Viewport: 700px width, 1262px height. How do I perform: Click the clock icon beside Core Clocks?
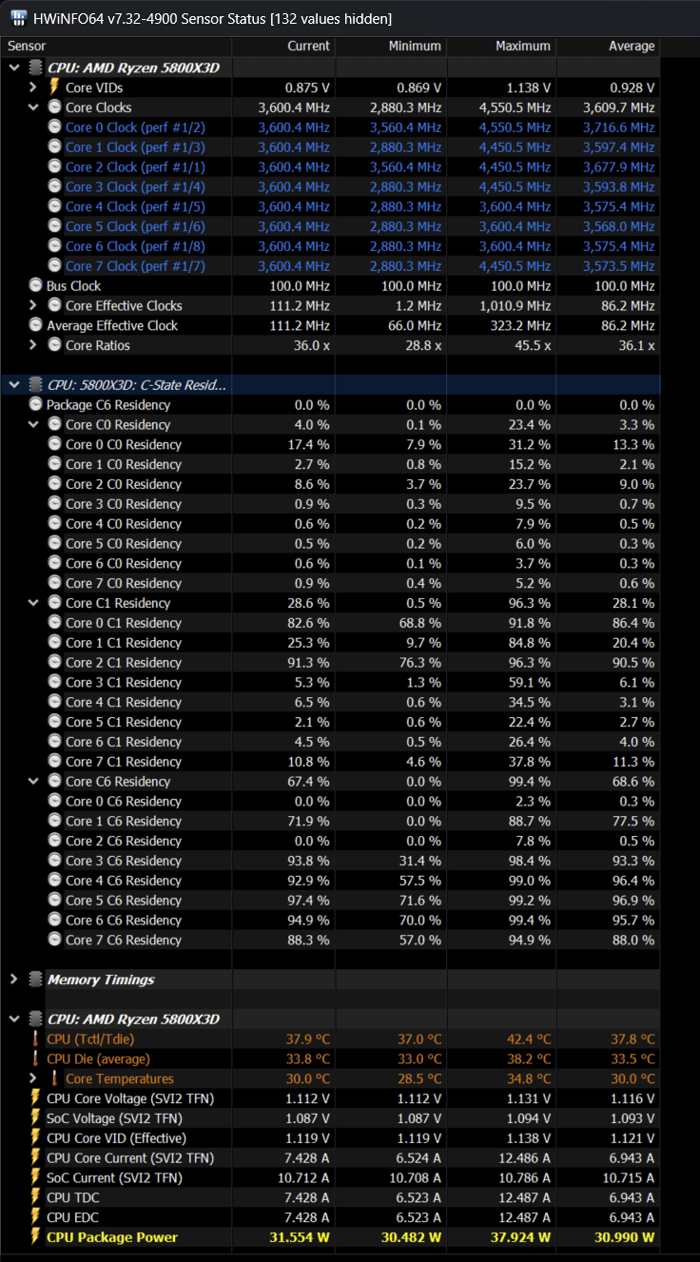click(x=54, y=107)
